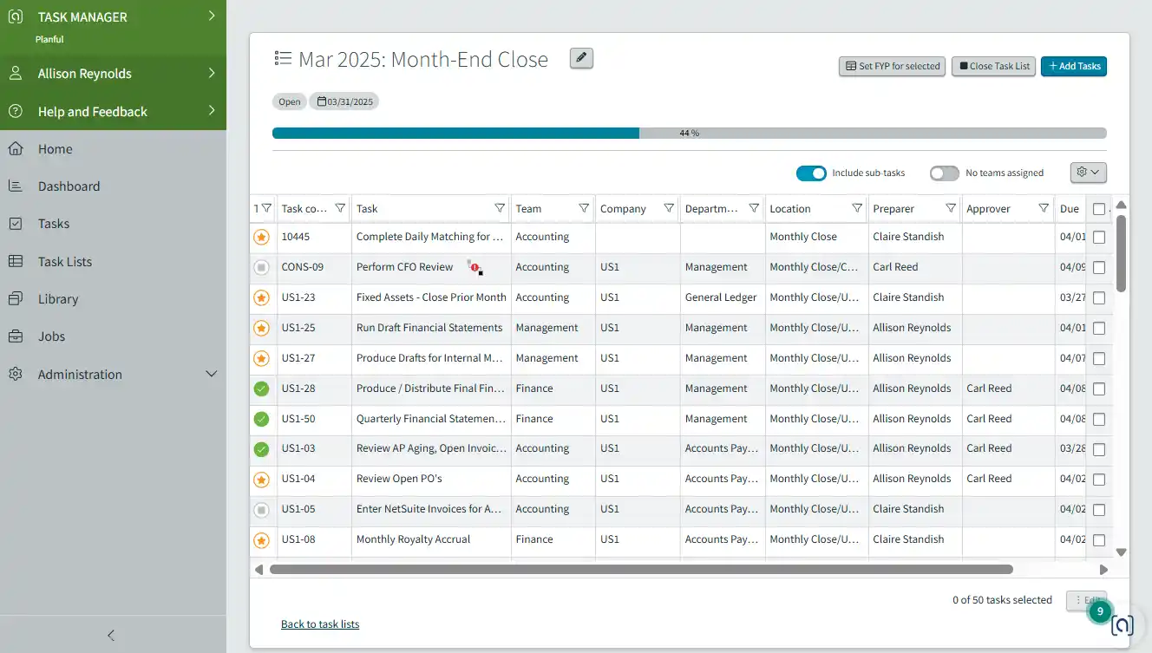Click the orange star status icon for task 10445

click(261, 237)
